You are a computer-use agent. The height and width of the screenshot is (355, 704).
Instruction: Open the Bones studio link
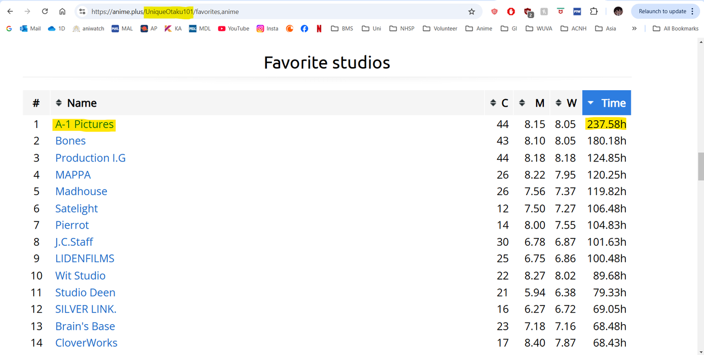[x=70, y=141]
